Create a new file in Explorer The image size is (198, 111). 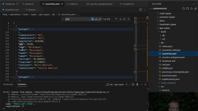pos(183,9)
